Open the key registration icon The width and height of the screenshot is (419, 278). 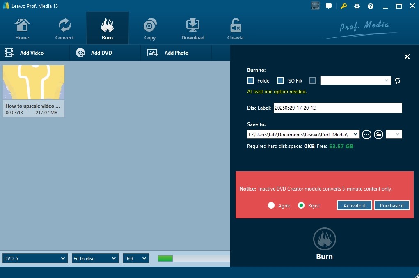point(343,6)
